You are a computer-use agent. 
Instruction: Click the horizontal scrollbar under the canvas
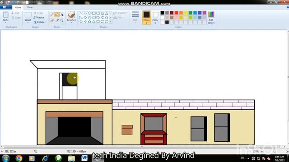coord(141,147)
